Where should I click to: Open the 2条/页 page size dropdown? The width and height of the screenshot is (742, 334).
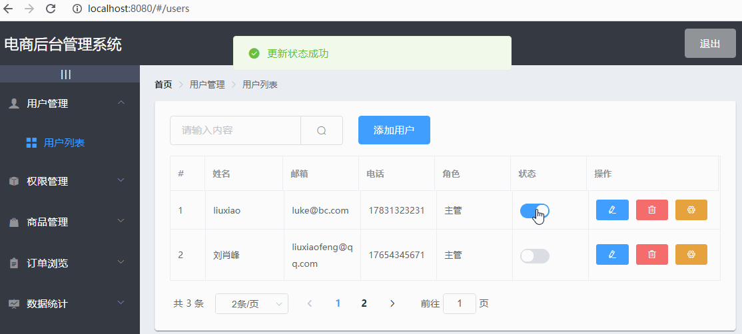tap(252, 304)
